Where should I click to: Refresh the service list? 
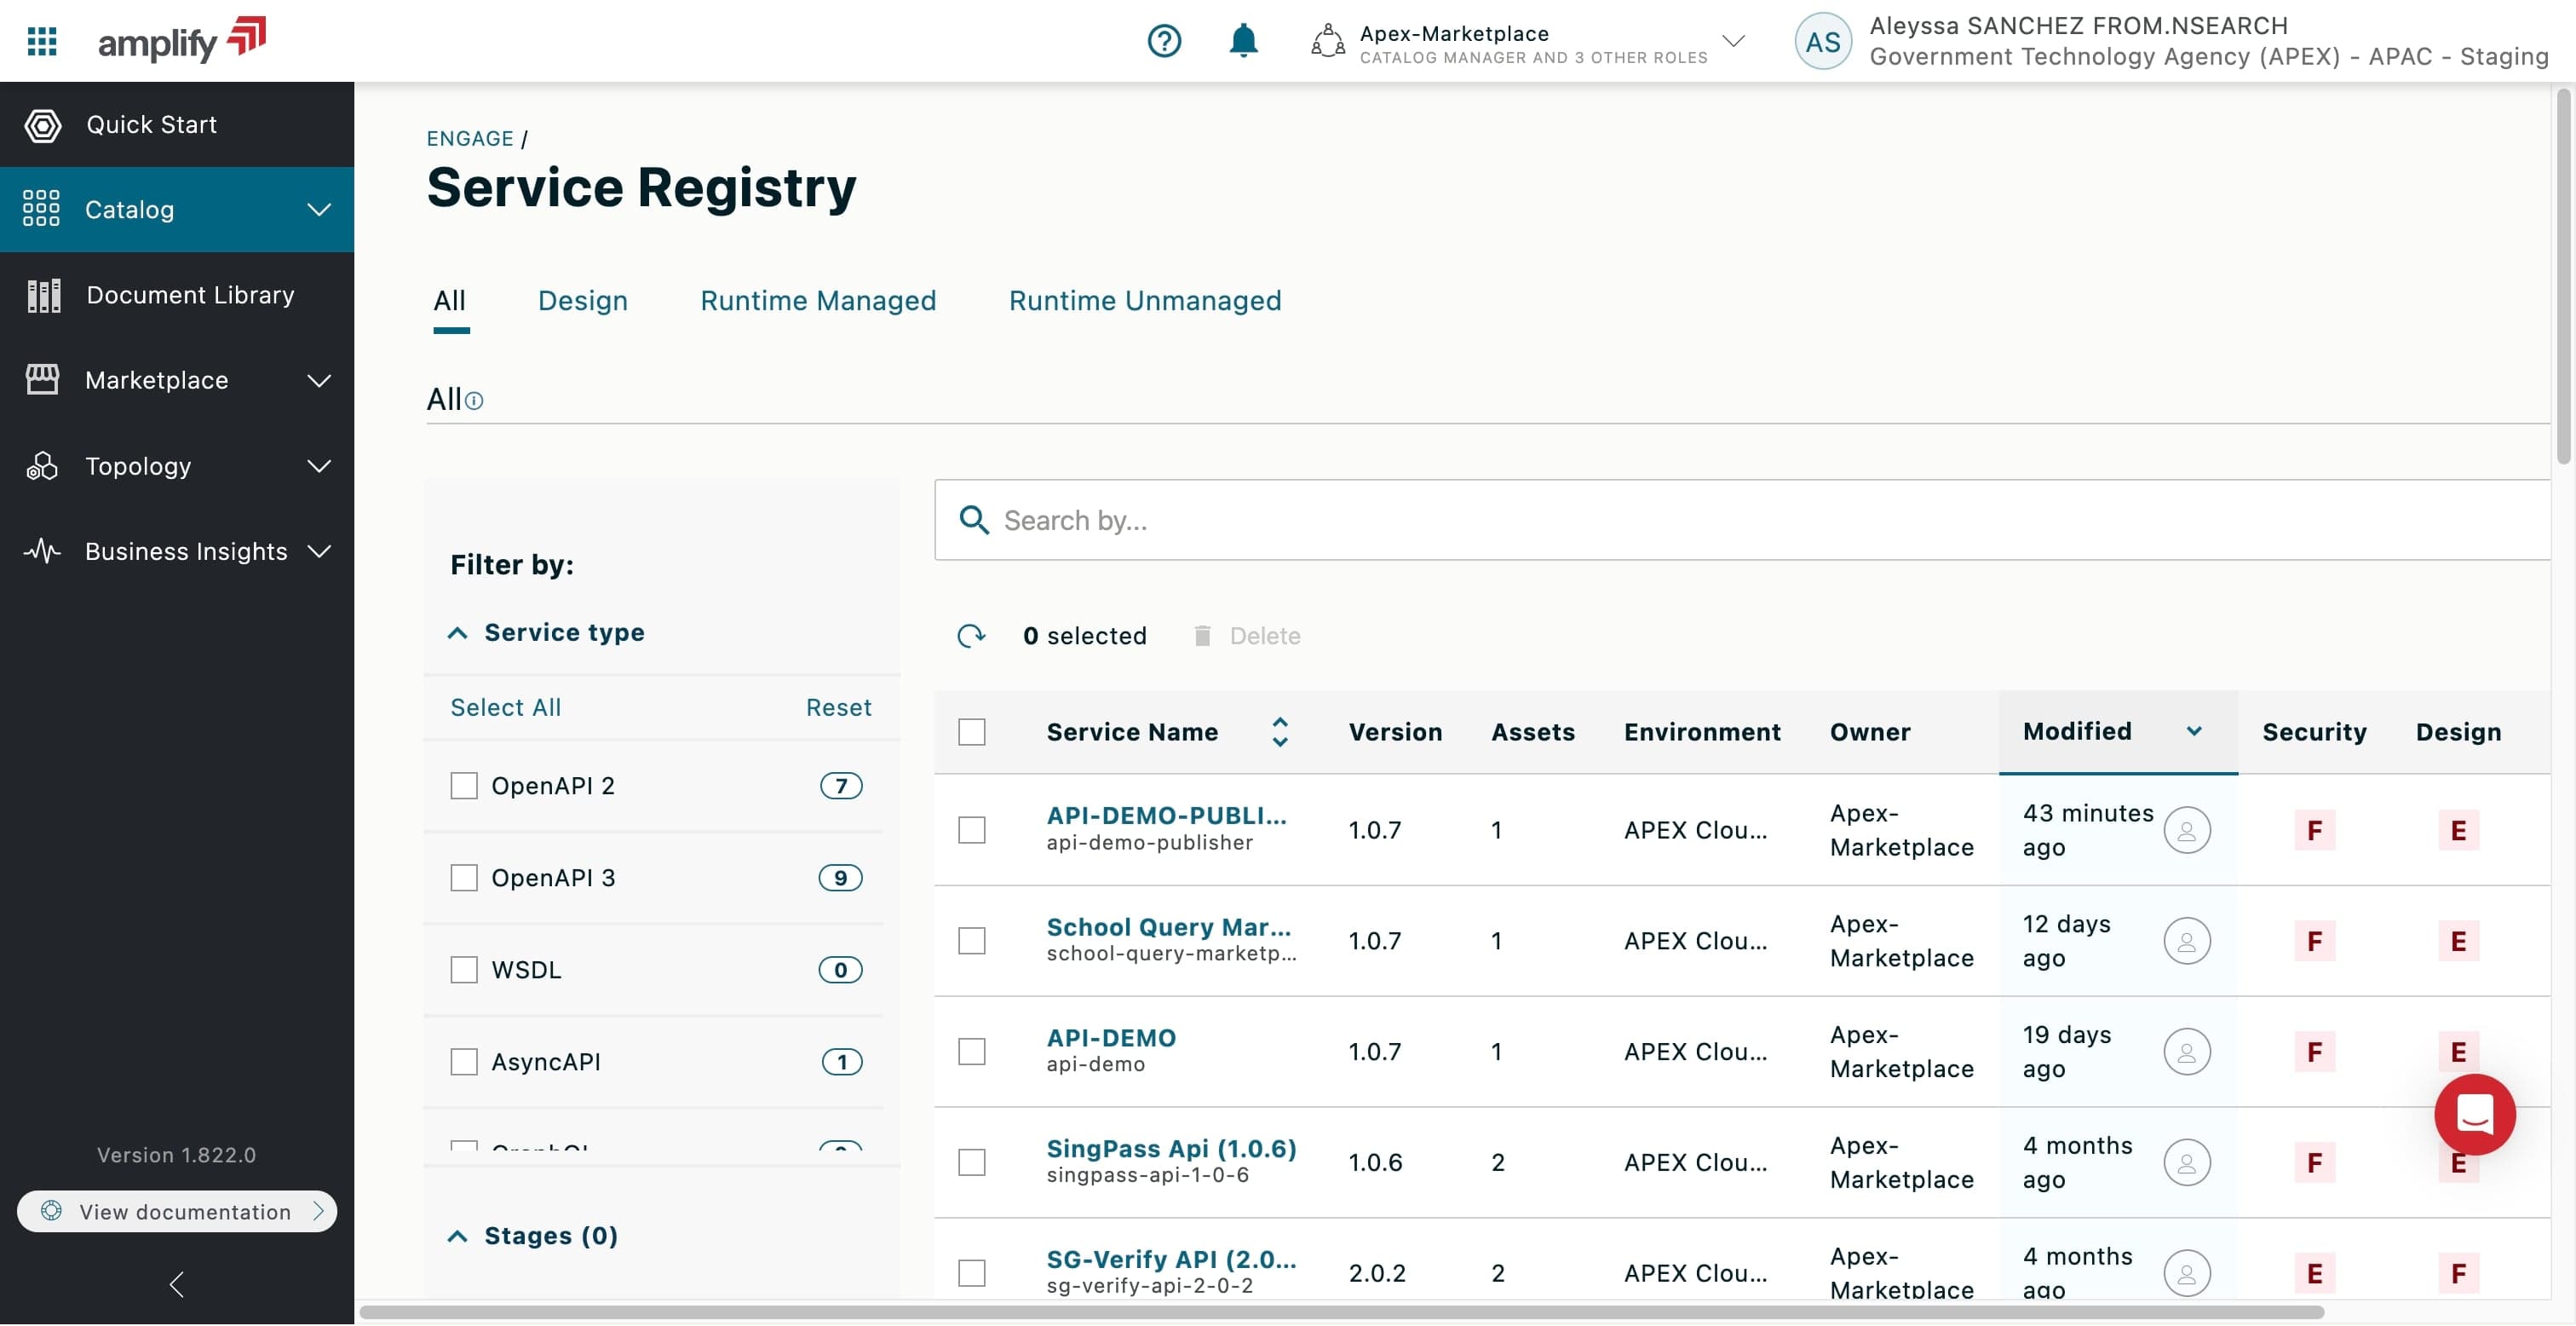971,636
